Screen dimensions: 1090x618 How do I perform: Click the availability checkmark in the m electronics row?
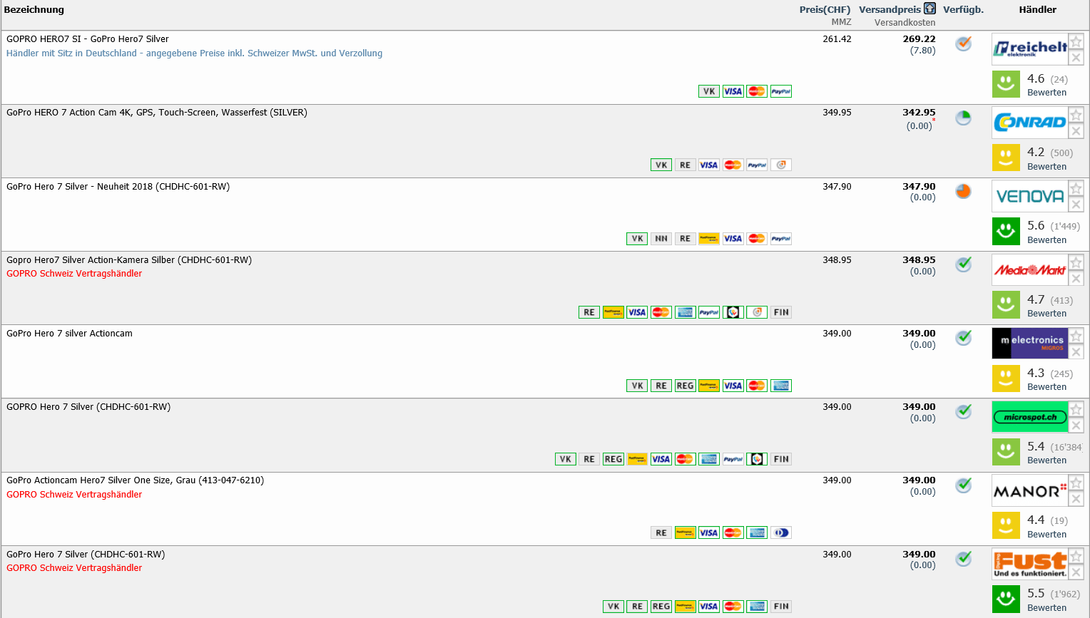click(964, 339)
